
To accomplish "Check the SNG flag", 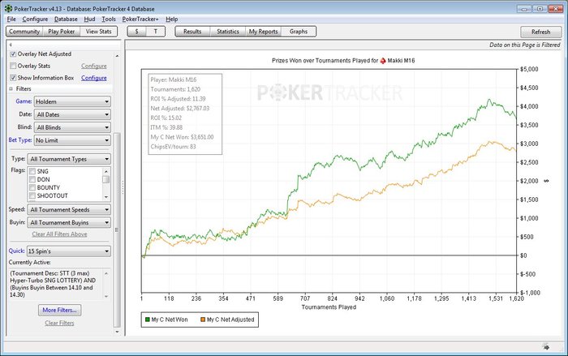I will [32, 171].
